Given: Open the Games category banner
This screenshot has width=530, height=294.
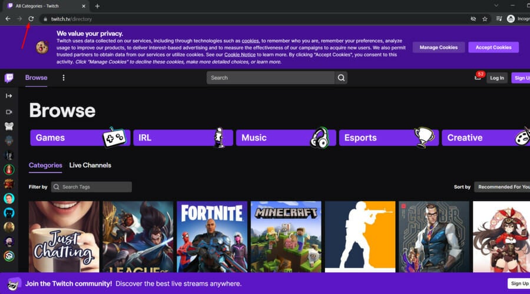Looking at the screenshot, I should (80, 138).
